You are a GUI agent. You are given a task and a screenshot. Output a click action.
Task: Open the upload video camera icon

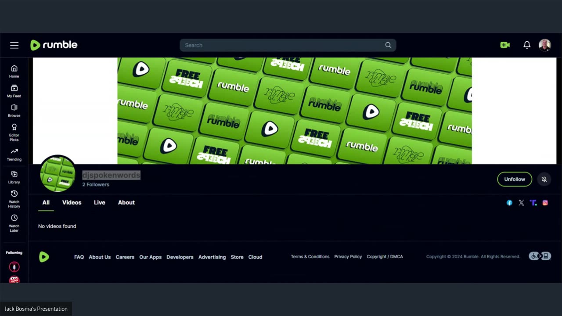[x=505, y=45]
